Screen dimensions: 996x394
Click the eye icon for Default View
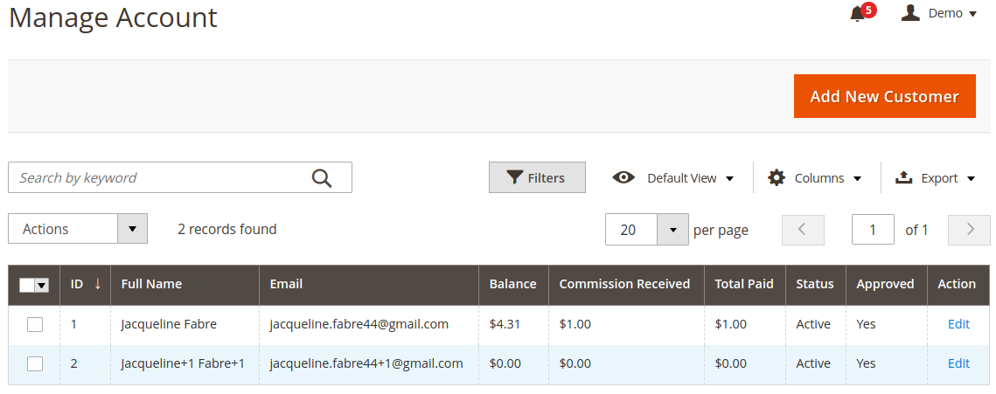pyautogui.click(x=623, y=177)
